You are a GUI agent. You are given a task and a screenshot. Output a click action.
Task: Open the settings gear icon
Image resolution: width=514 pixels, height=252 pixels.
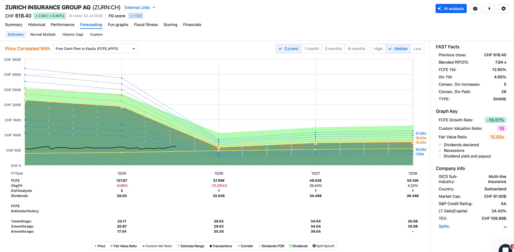pos(504,9)
